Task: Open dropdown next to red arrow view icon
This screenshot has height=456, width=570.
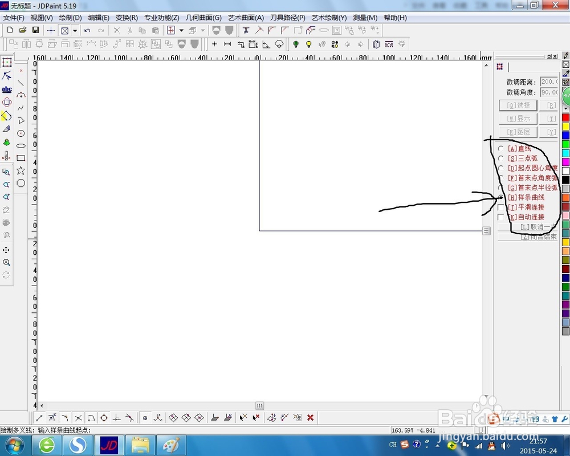Action: tap(181, 31)
